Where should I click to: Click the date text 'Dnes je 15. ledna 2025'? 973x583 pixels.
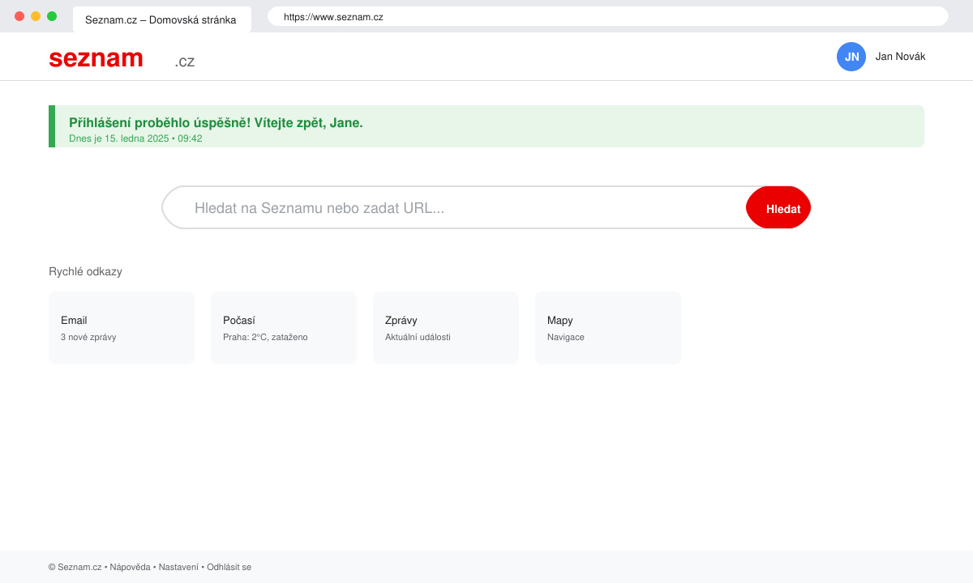click(x=119, y=138)
